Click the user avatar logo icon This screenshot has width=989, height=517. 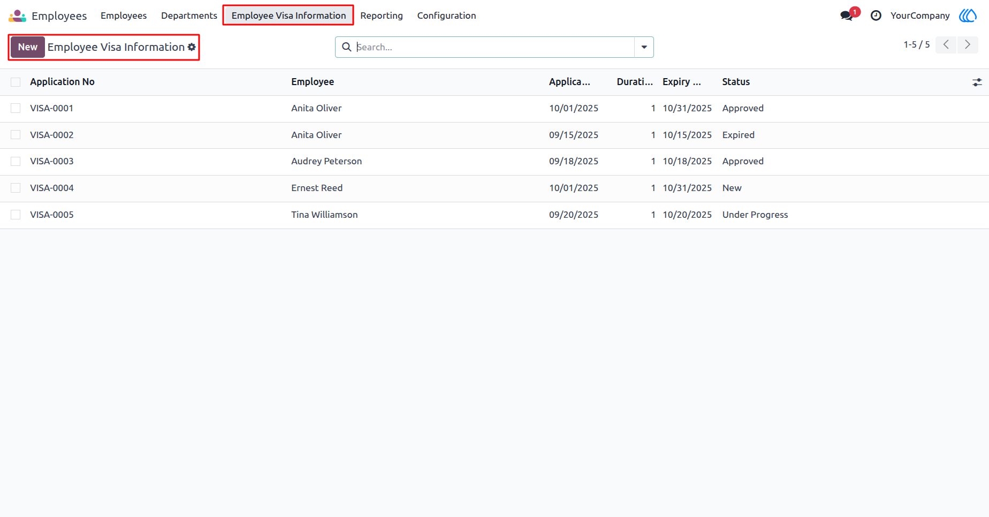[x=968, y=16]
